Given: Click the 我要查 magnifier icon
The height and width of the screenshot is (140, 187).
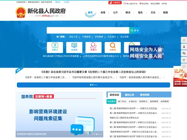Looking at the screenshot, I should tap(113, 47).
